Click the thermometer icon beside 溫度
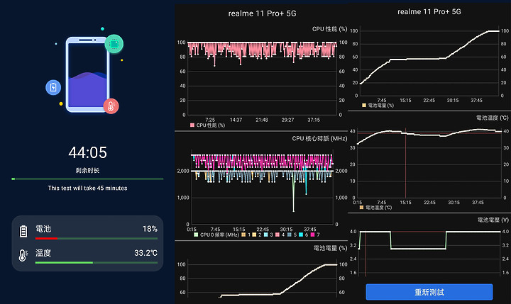The height and width of the screenshot is (304, 511). point(23,256)
